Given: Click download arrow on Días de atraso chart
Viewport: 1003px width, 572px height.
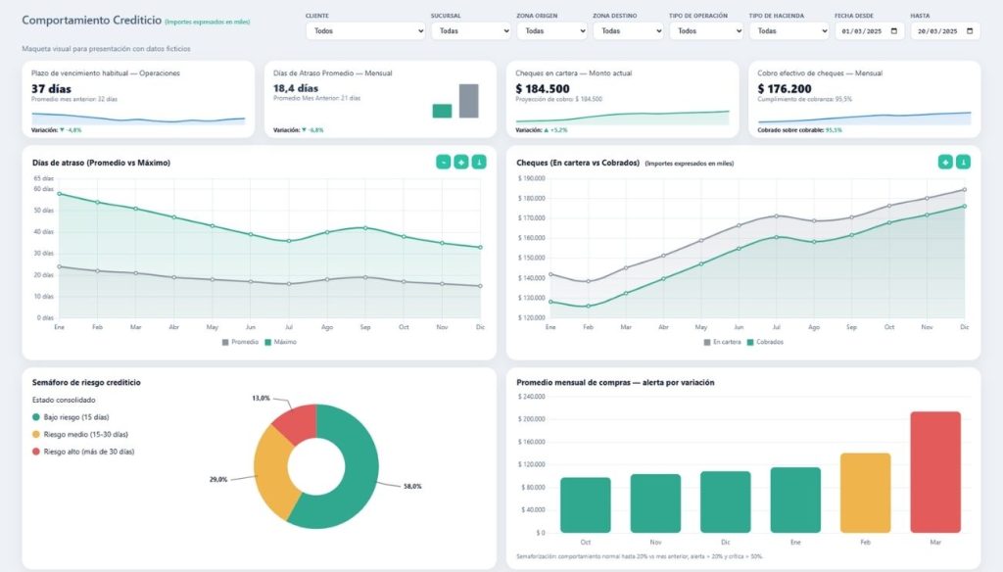Looking at the screenshot, I should tap(478, 162).
